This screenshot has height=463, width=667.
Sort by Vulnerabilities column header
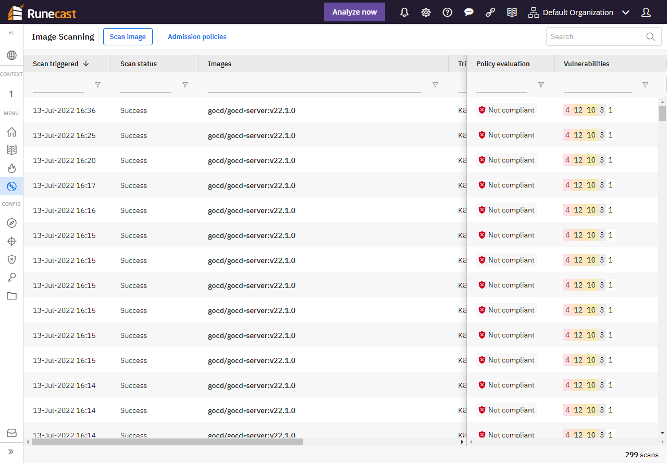[586, 64]
